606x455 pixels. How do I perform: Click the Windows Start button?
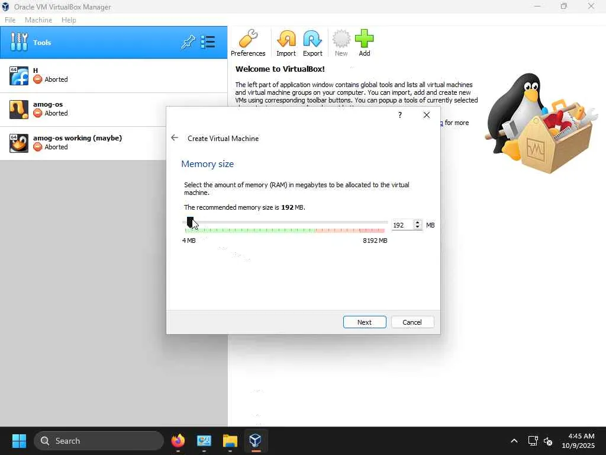[19, 441]
